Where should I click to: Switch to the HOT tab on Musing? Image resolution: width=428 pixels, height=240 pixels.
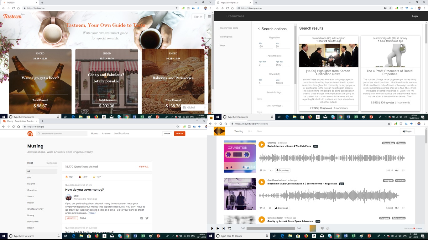[x=70, y=177]
